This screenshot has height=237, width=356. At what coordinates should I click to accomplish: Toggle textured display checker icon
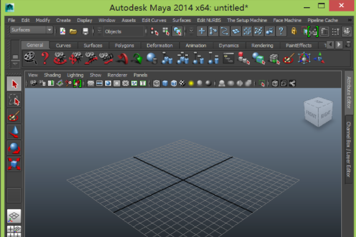coord(182,83)
